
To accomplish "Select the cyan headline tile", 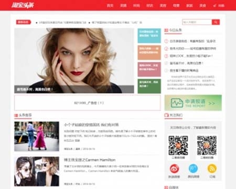I will click(149, 36).
